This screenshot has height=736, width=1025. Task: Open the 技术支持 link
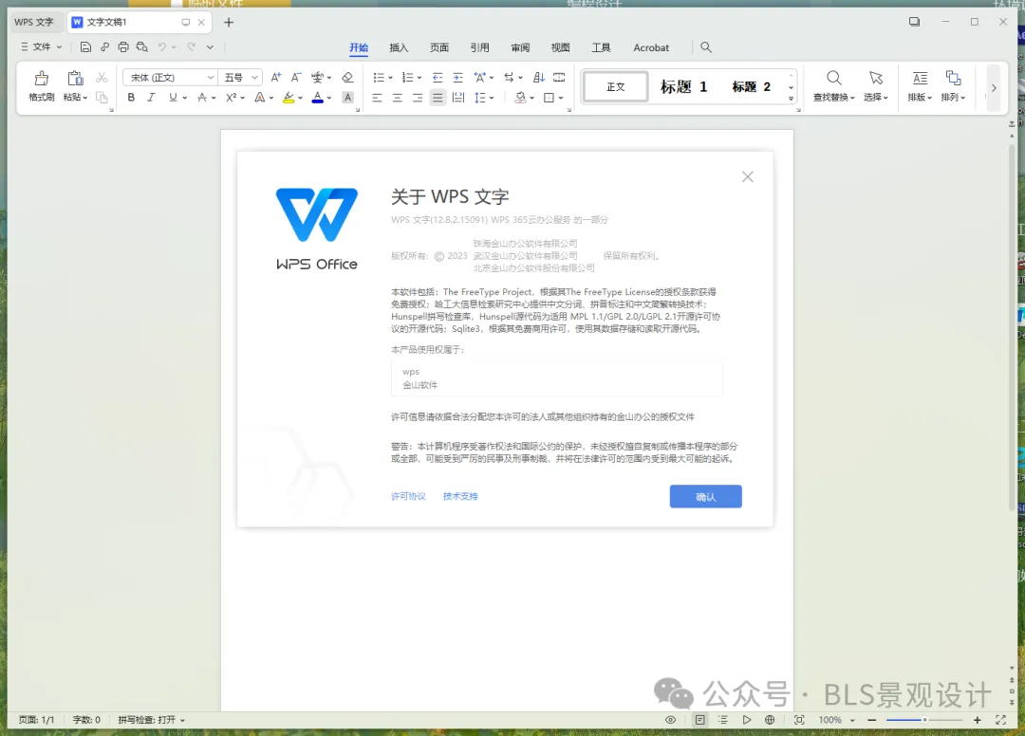[x=460, y=496]
